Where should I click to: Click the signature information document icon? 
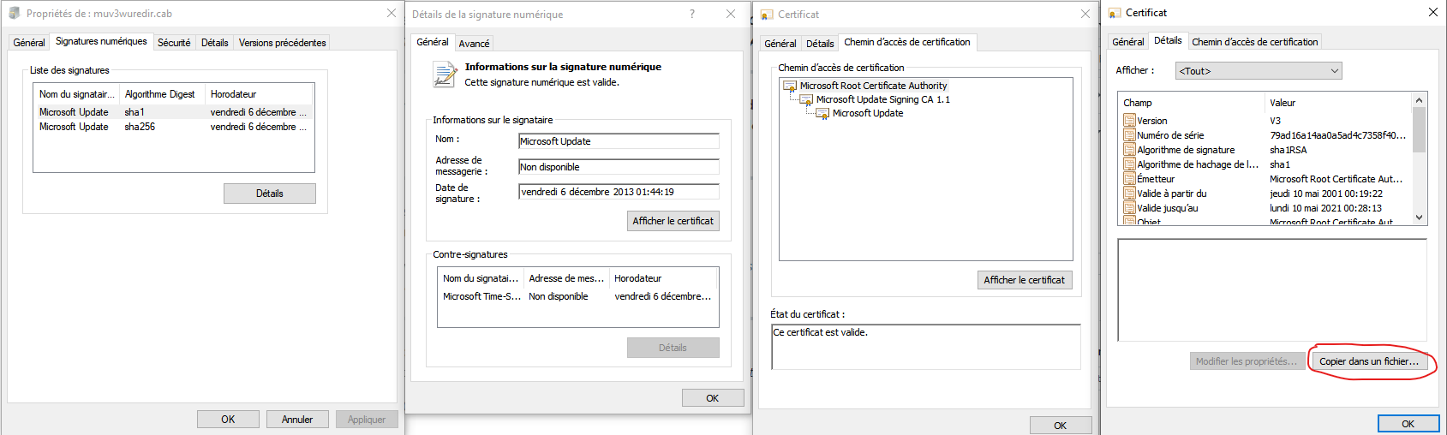click(x=445, y=74)
